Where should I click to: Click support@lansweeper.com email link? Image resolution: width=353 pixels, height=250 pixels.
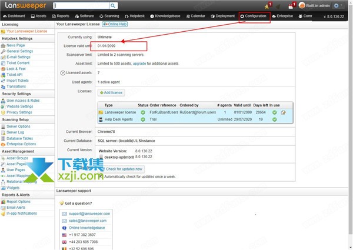pos(89,214)
